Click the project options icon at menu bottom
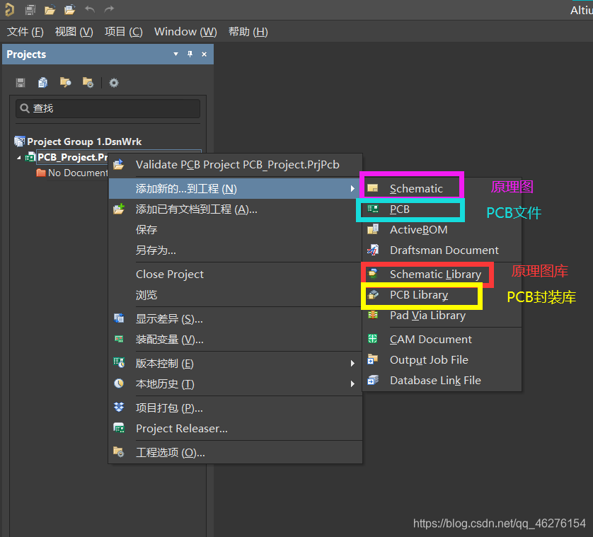This screenshot has height=537, width=593. tap(119, 451)
